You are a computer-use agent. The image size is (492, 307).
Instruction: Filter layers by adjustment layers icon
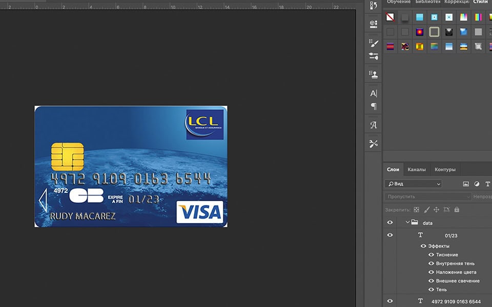tap(477, 184)
